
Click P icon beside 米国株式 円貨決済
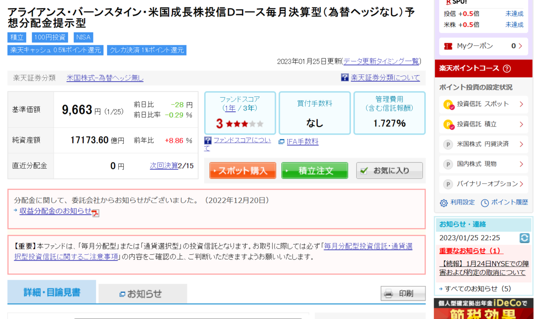pos(448,145)
